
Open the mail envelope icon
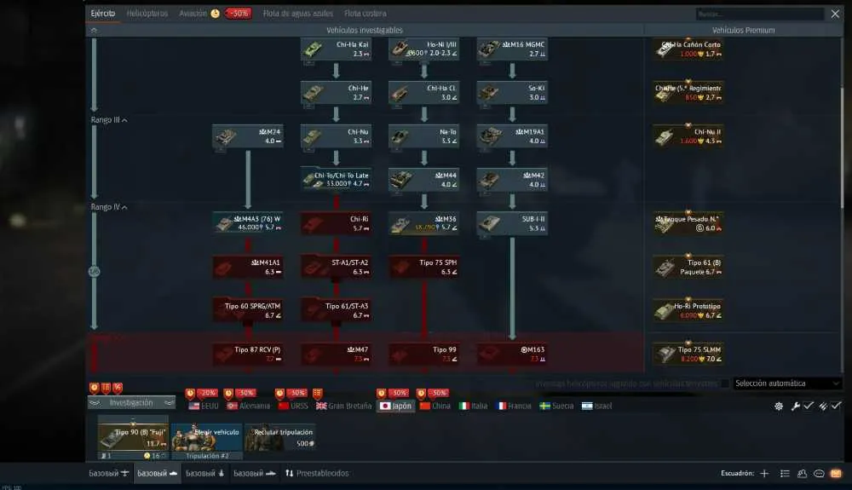[x=836, y=473]
